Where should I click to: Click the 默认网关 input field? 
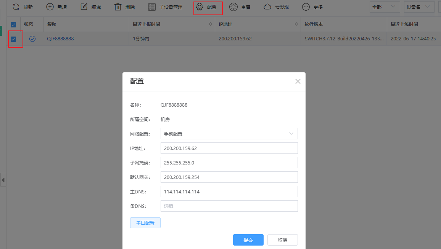tap(229, 177)
